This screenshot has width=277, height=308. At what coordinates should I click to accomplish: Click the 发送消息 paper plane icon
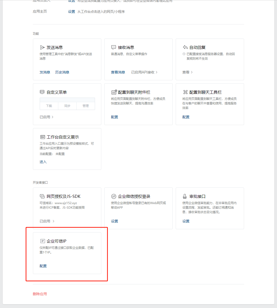tap(42, 47)
